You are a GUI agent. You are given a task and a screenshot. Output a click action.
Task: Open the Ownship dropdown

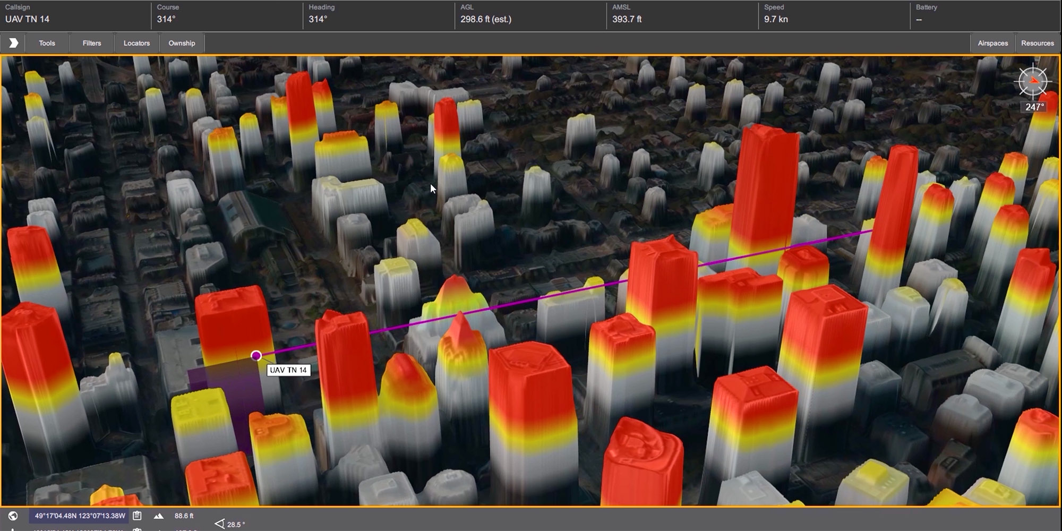pos(182,43)
